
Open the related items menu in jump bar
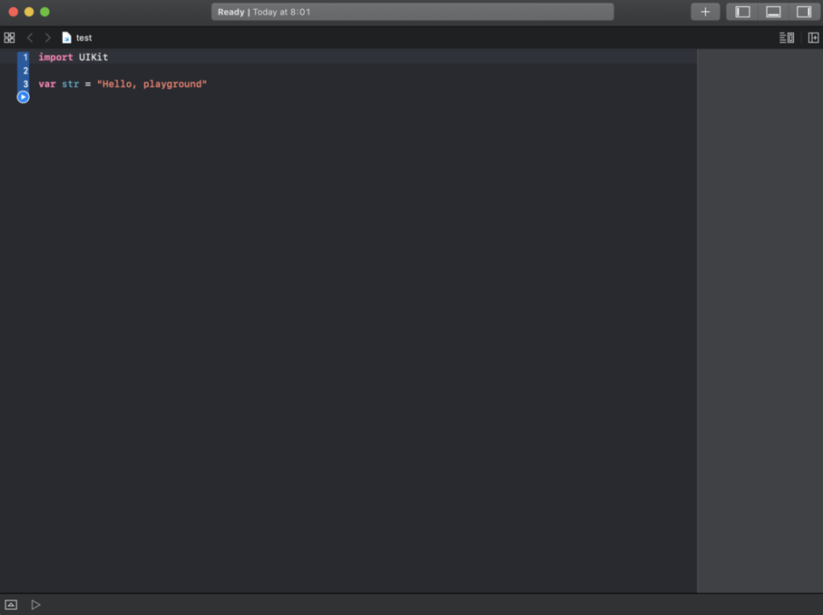coord(10,38)
